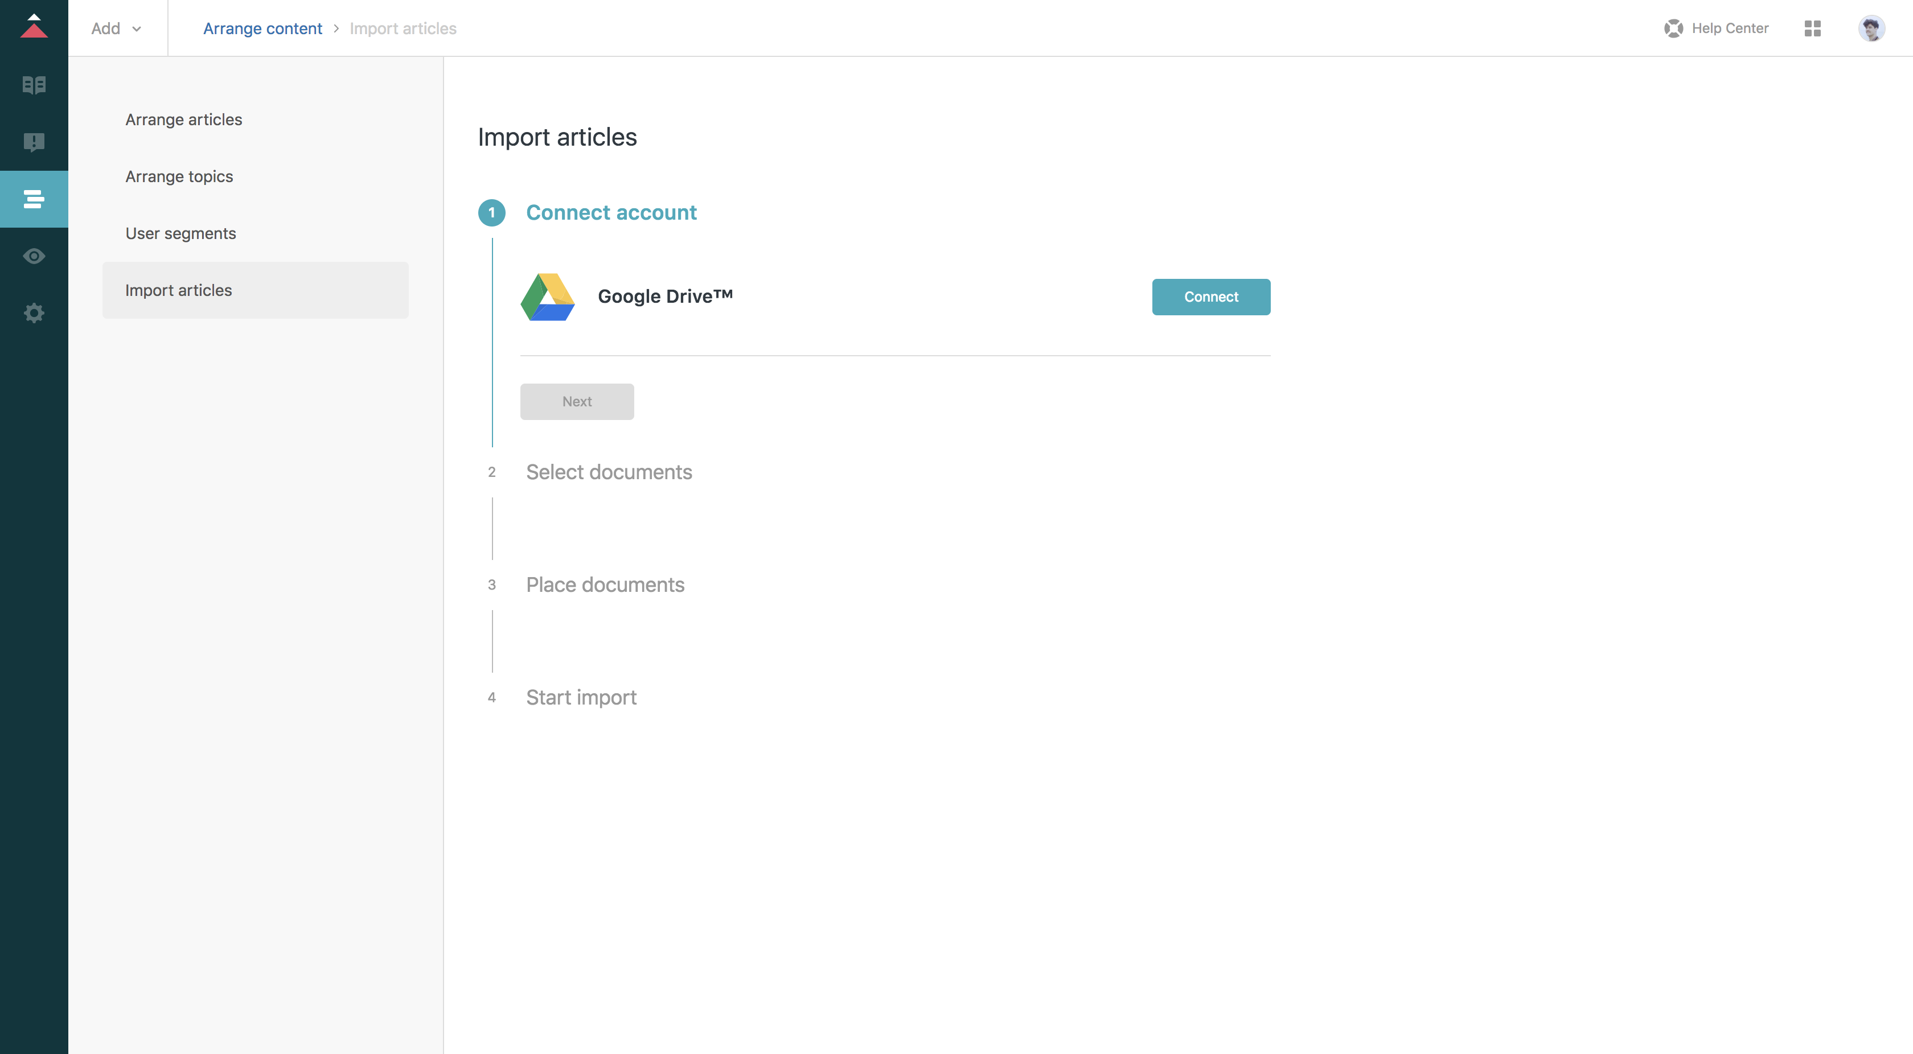The height and width of the screenshot is (1054, 1913).
Task: Open settings gear icon in sidebar
Action: click(34, 313)
